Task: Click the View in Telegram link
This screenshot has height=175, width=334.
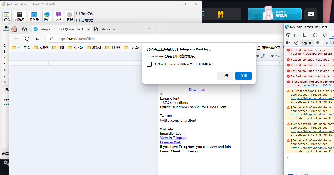Action: (174, 138)
